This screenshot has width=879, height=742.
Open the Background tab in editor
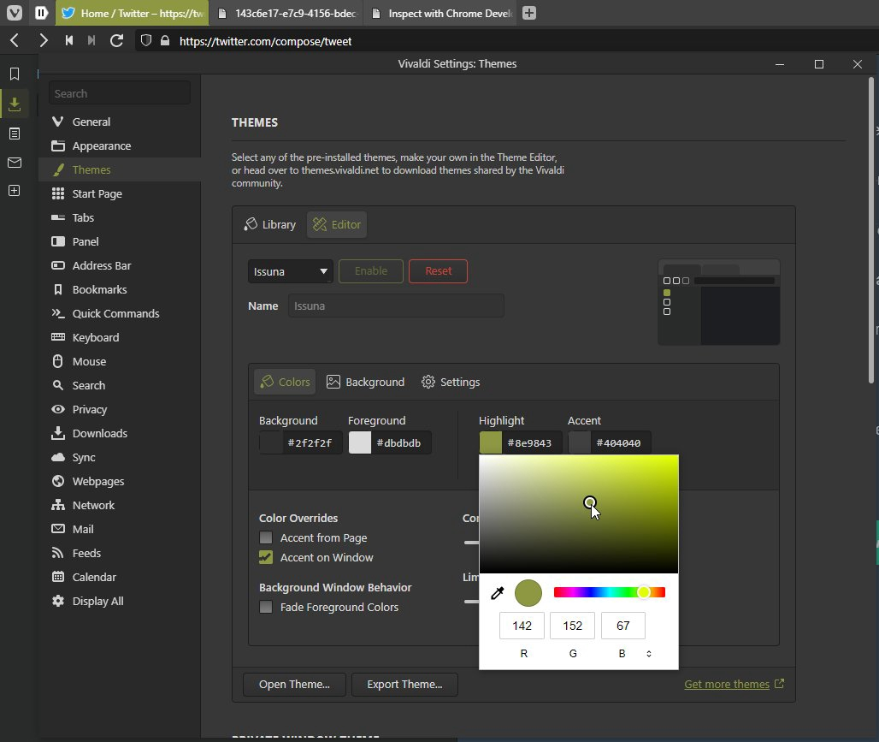coord(365,382)
